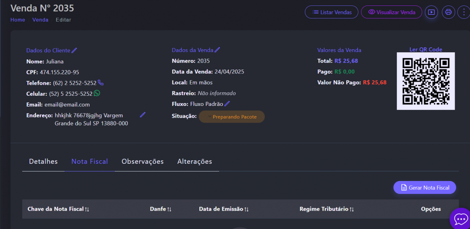Viewport: 470px width, 229px height.
Task: Open the three-dot more options menu
Action: 464,12
